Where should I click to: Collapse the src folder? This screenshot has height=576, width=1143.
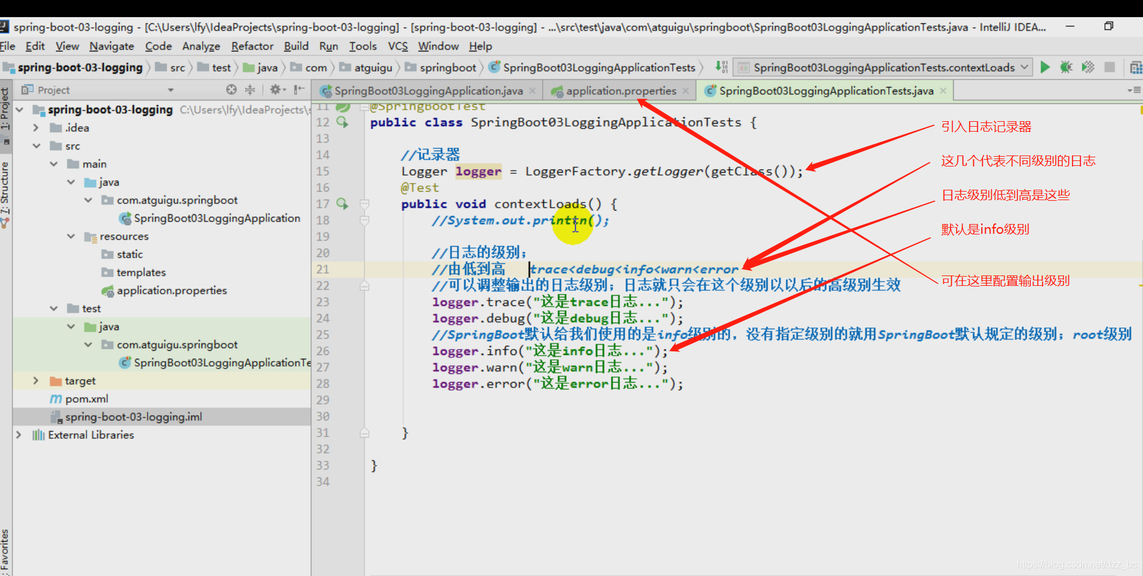click(x=36, y=146)
